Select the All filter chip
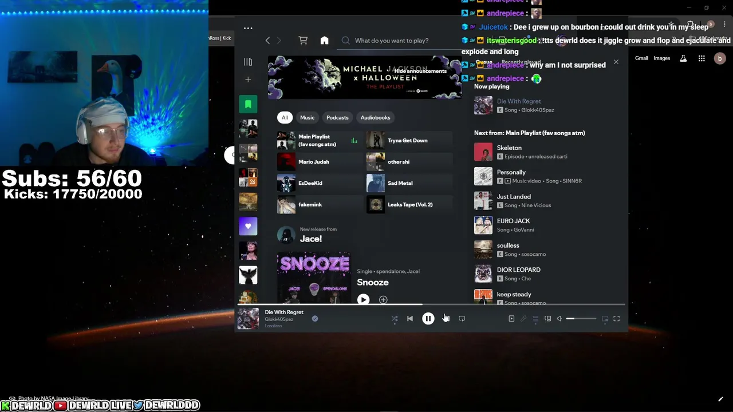This screenshot has width=733, height=412. [x=285, y=117]
